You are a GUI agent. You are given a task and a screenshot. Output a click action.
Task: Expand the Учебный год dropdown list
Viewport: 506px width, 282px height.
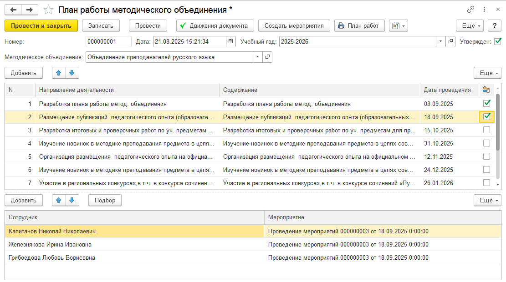point(440,41)
